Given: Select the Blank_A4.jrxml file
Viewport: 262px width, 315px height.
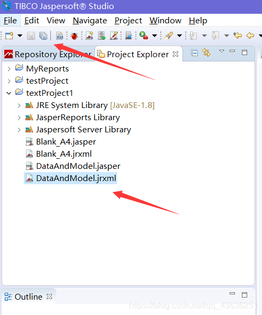Looking at the screenshot, I should (x=64, y=154).
